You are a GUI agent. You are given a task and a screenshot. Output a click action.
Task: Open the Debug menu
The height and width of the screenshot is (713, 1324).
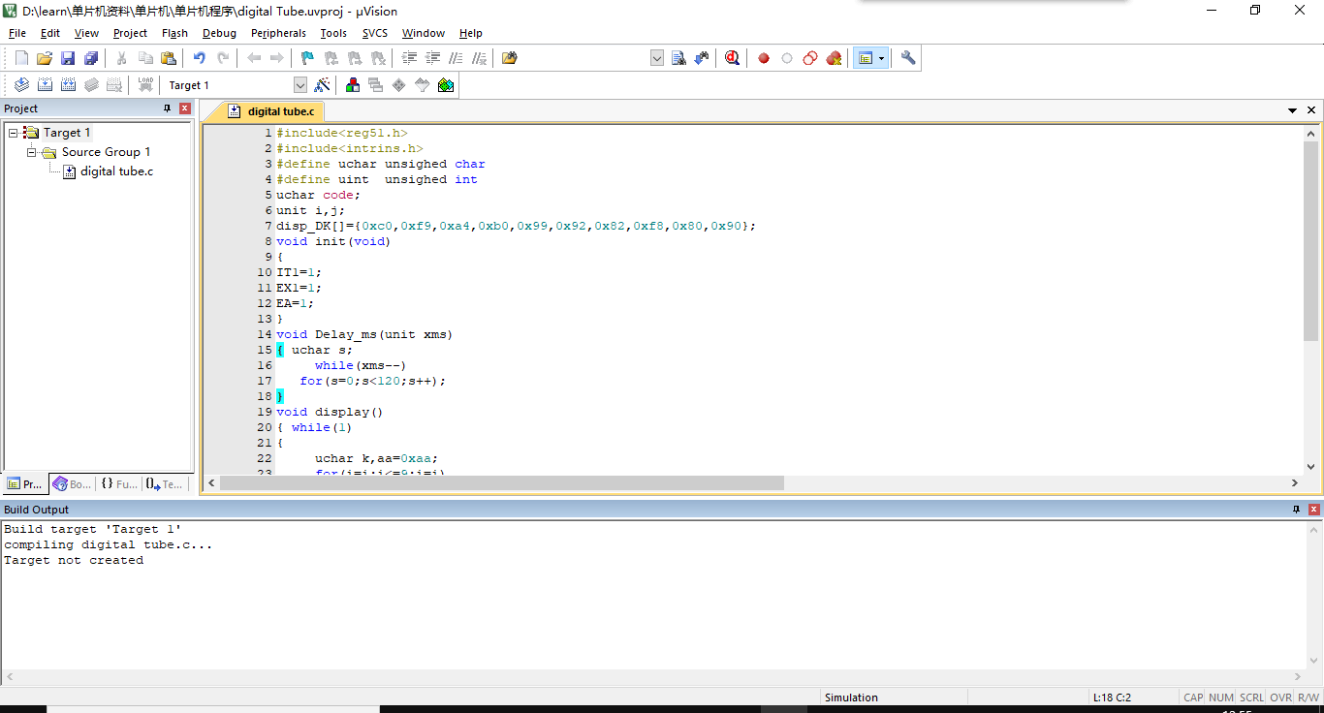[x=219, y=33]
